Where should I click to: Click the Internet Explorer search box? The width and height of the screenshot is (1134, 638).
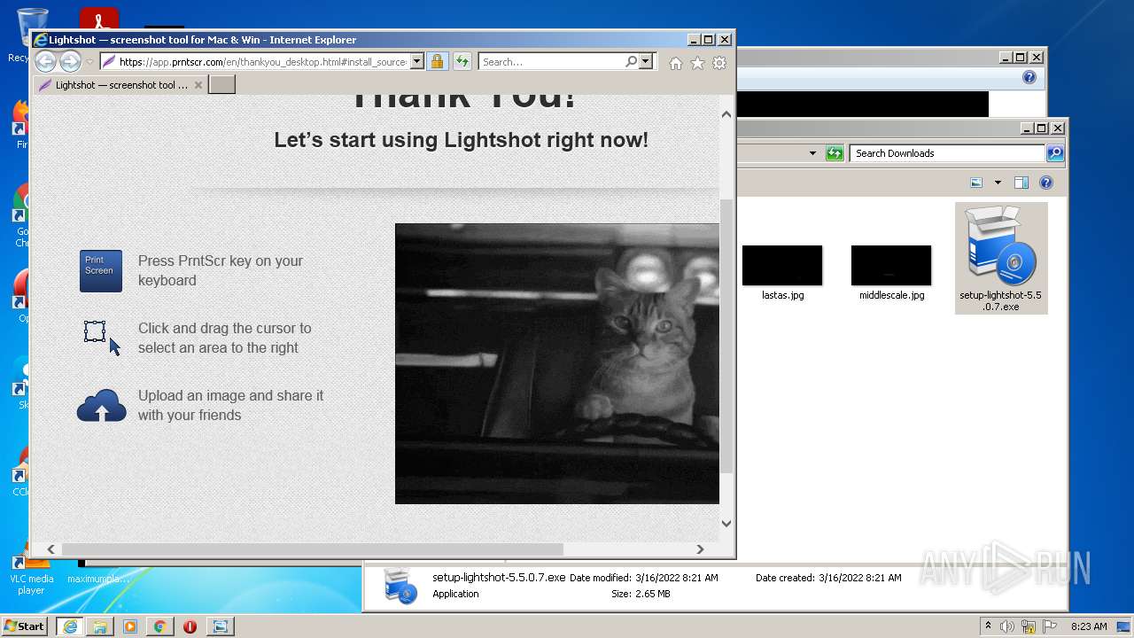pyautogui.click(x=551, y=62)
